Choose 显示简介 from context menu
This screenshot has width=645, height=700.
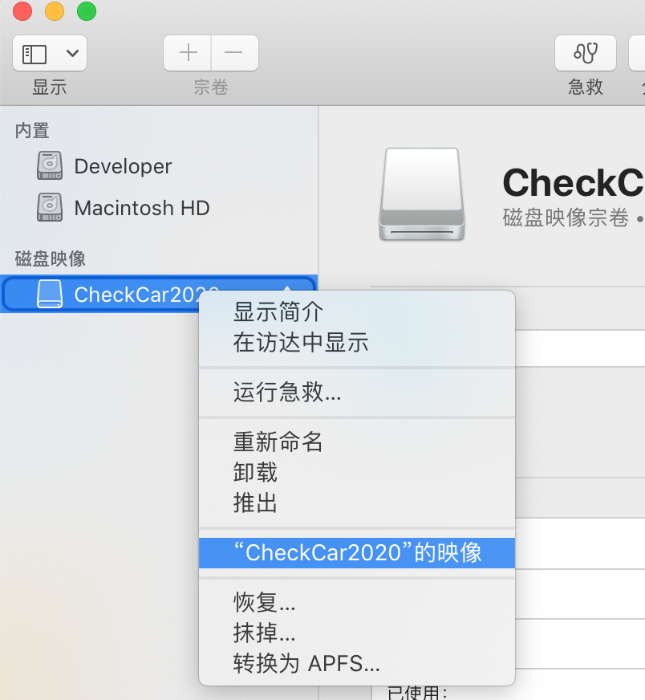tap(278, 311)
